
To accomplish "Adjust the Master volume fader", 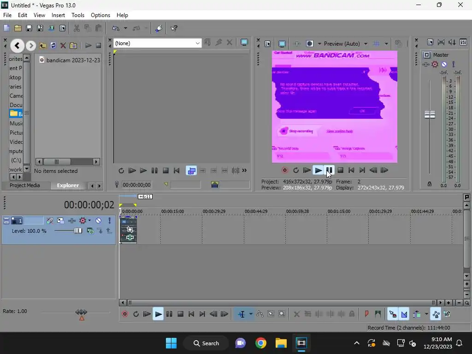I will [430, 114].
